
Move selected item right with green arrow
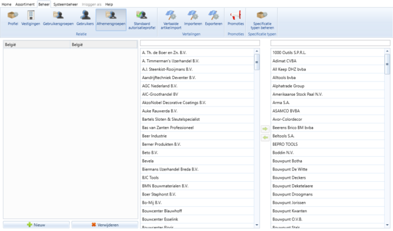point(265,129)
